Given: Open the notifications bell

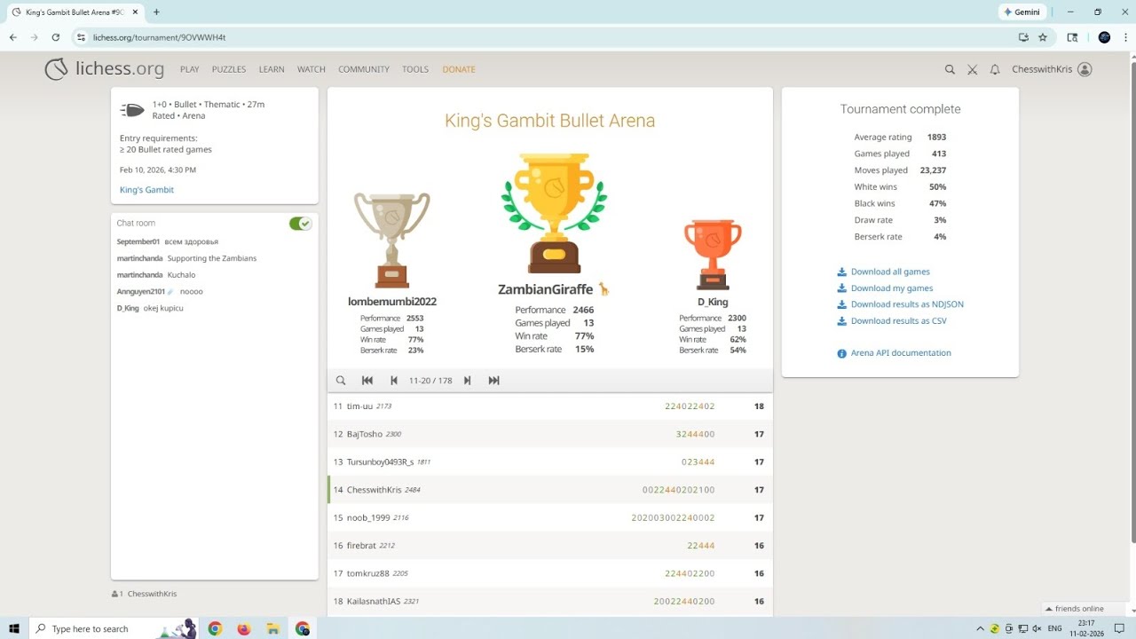Looking at the screenshot, I should tap(995, 69).
